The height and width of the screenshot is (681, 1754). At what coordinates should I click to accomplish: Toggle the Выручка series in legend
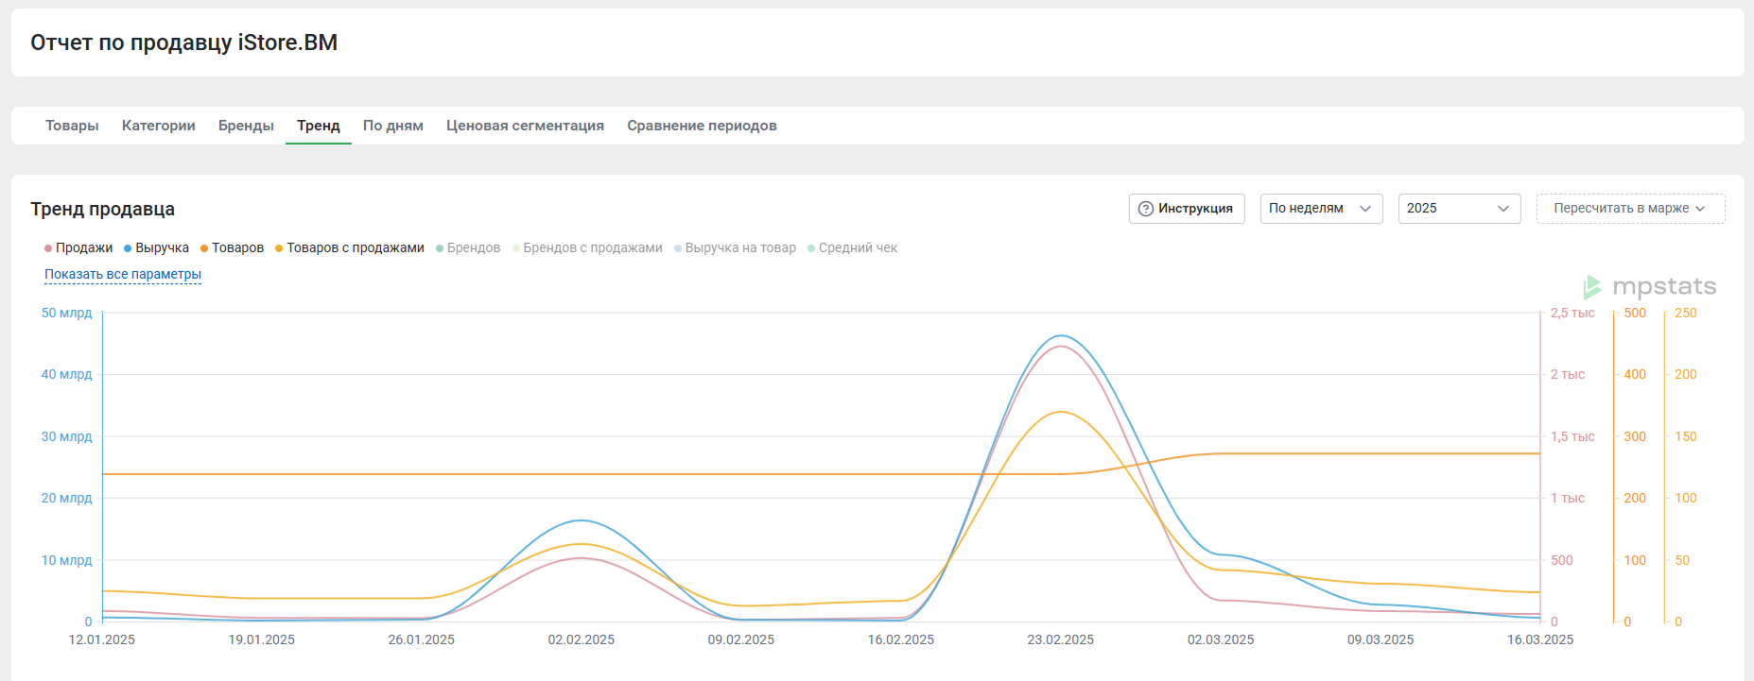157,248
